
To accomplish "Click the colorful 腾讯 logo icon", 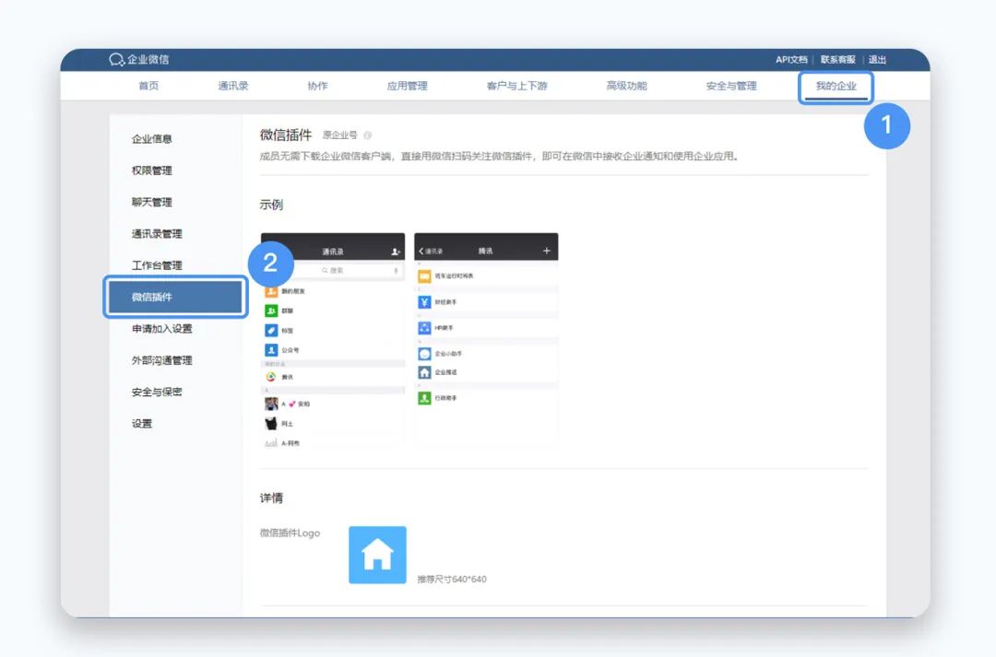I will tap(271, 377).
